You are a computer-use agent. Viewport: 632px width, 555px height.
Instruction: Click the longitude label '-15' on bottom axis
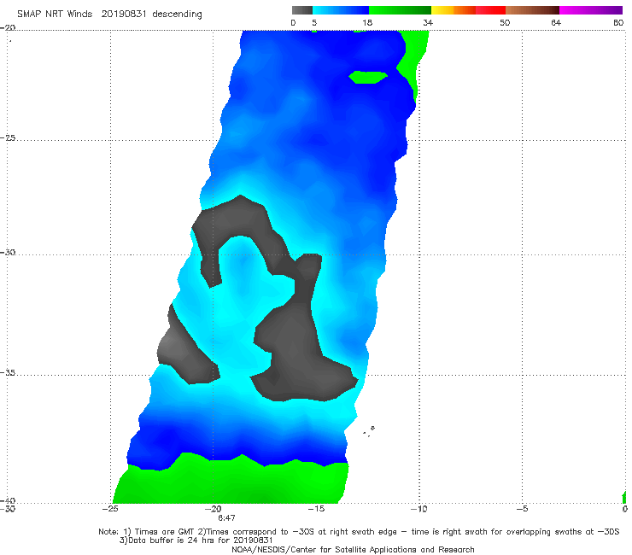click(316, 509)
